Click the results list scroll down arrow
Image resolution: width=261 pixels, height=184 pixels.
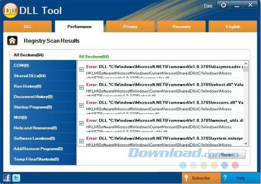point(246,143)
